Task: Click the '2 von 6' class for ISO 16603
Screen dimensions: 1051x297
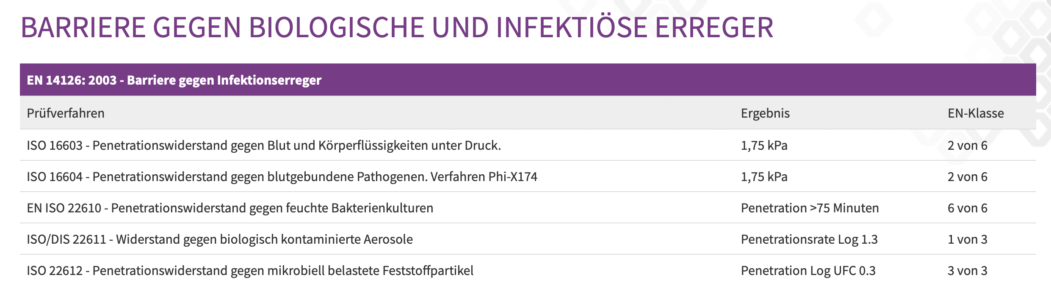Action: pyautogui.click(x=967, y=146)
